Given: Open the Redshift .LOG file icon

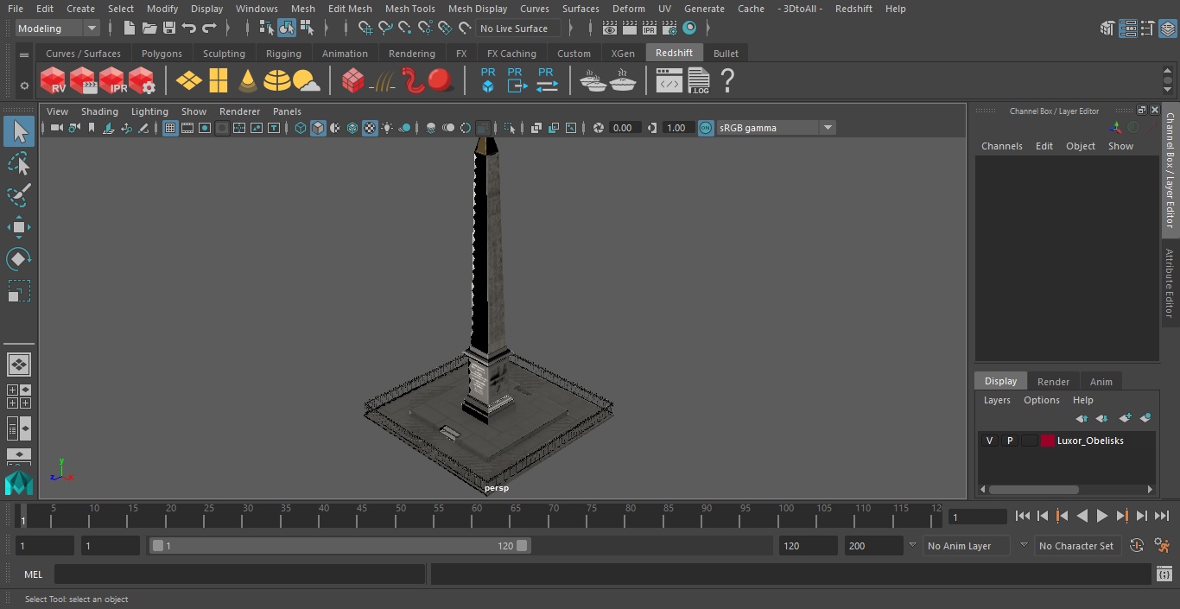Looking at the screenshot, I should pyautogui.click(x=699, y=81).
